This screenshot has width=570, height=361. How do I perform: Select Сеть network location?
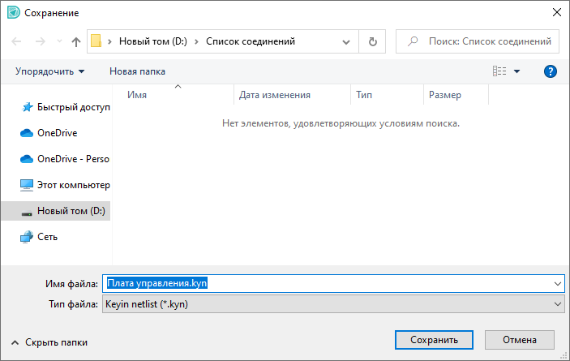(x=48, y=237)
